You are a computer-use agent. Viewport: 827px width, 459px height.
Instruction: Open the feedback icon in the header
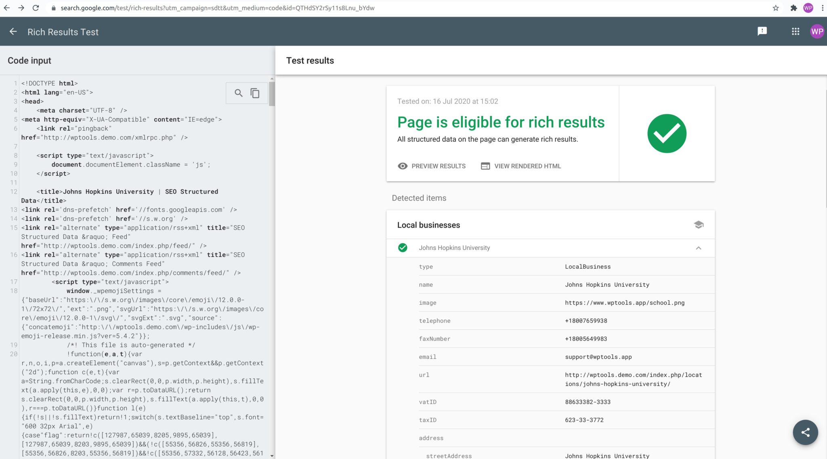pyautogui.click(x=762, y=31)
